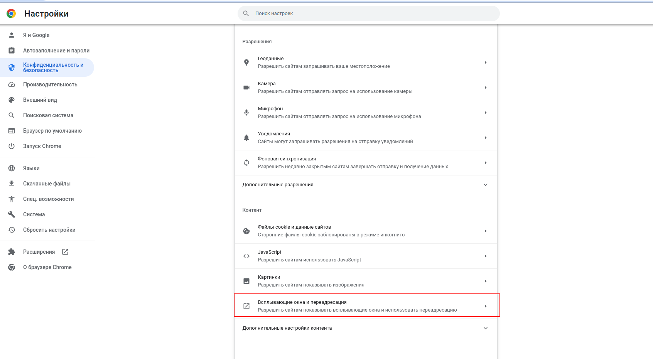
Task: Open the arrow for Уведомления settings
Action: 486,138
